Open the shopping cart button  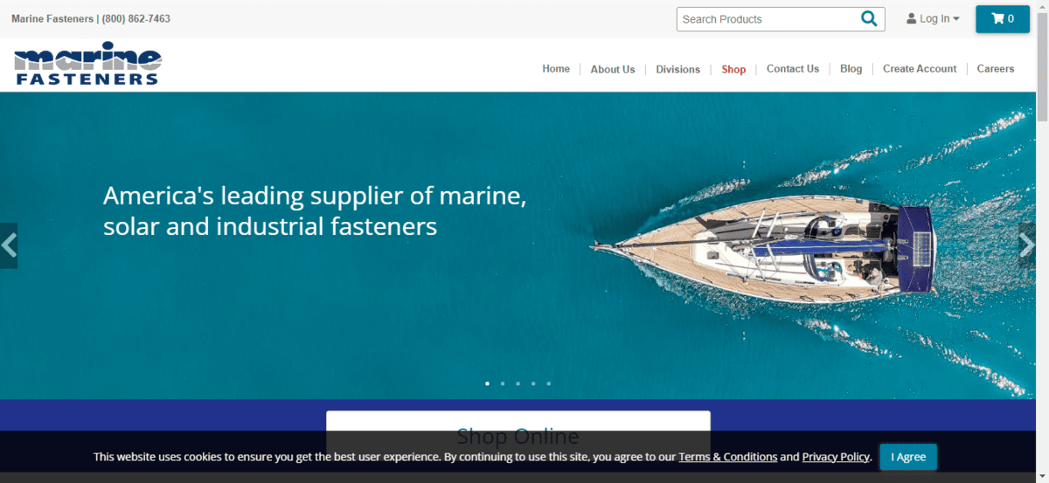1003,18
